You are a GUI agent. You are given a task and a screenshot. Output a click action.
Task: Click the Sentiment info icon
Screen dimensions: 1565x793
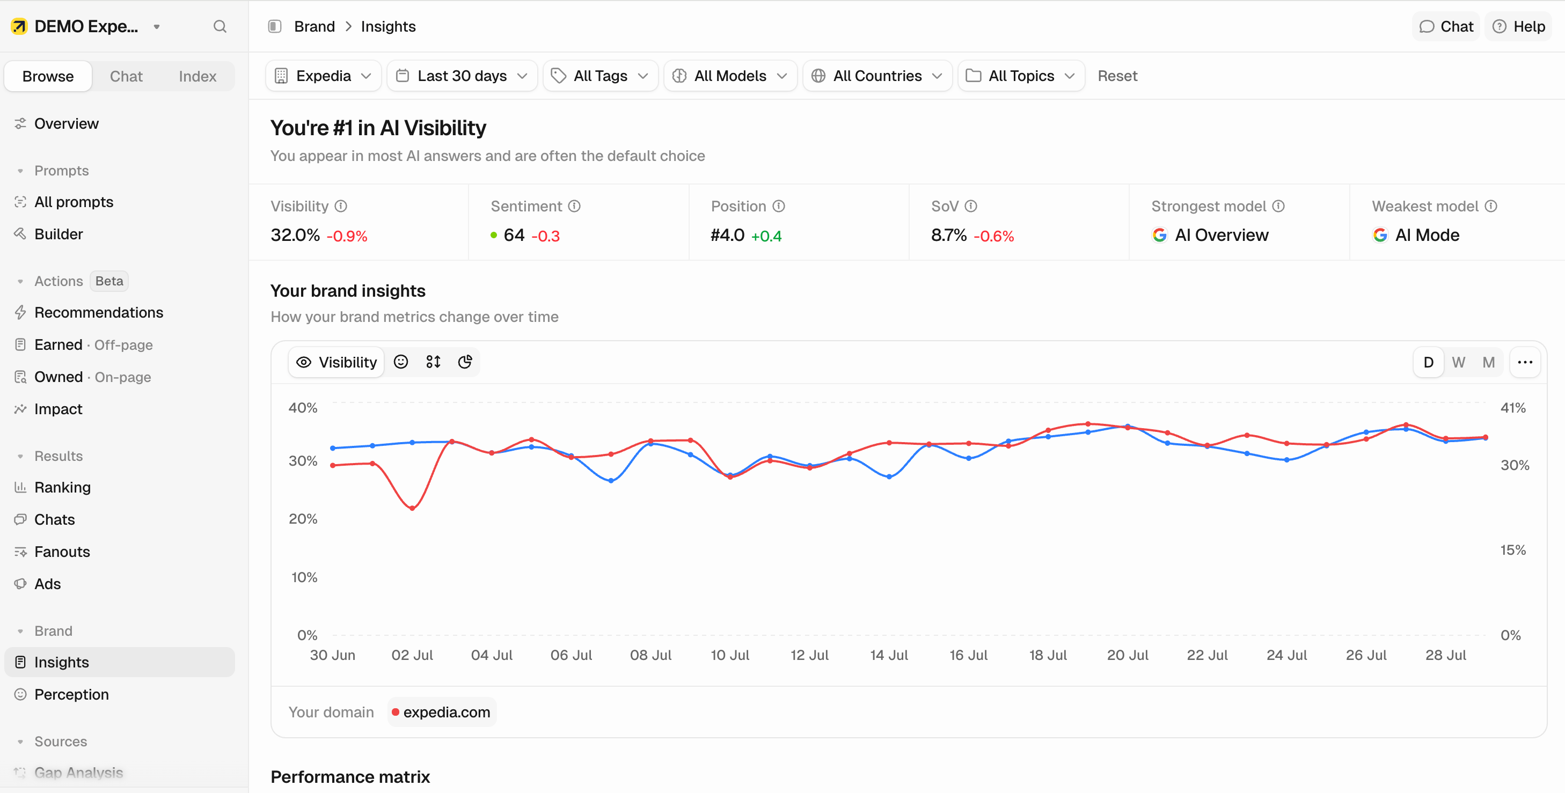coord(574,207)
